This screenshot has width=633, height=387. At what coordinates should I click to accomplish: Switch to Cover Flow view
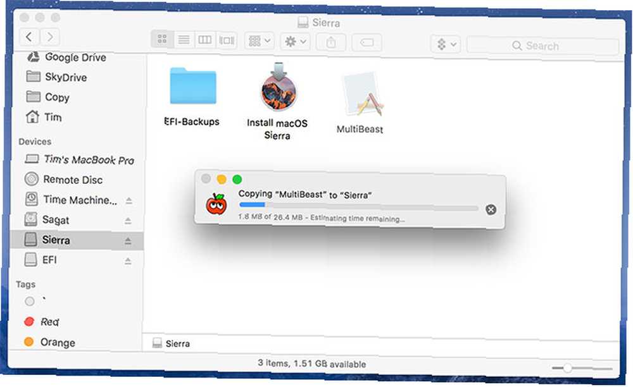(x=227, y=40)
